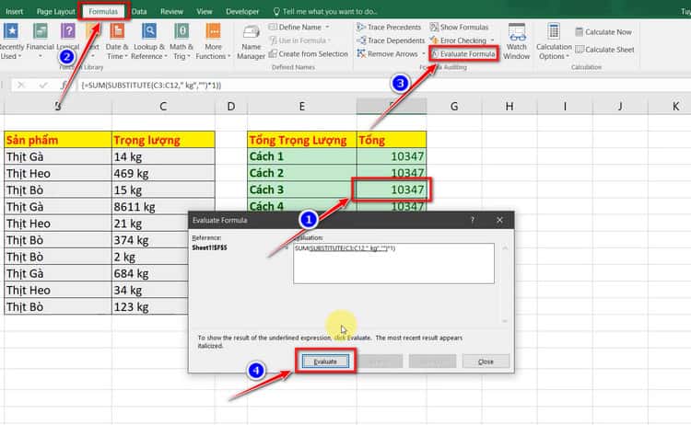Viewport: 691px width, 425px height.
Task: Click Evaluate Formula in the ribbon
Action: coord(465,54)
